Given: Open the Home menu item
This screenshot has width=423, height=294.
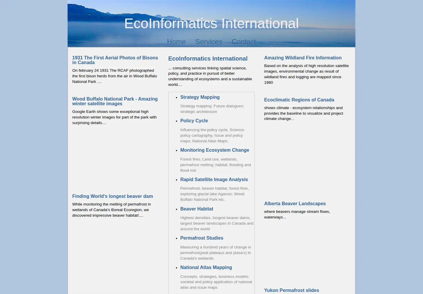Looking at the screenshot, I should pos(176,42).
